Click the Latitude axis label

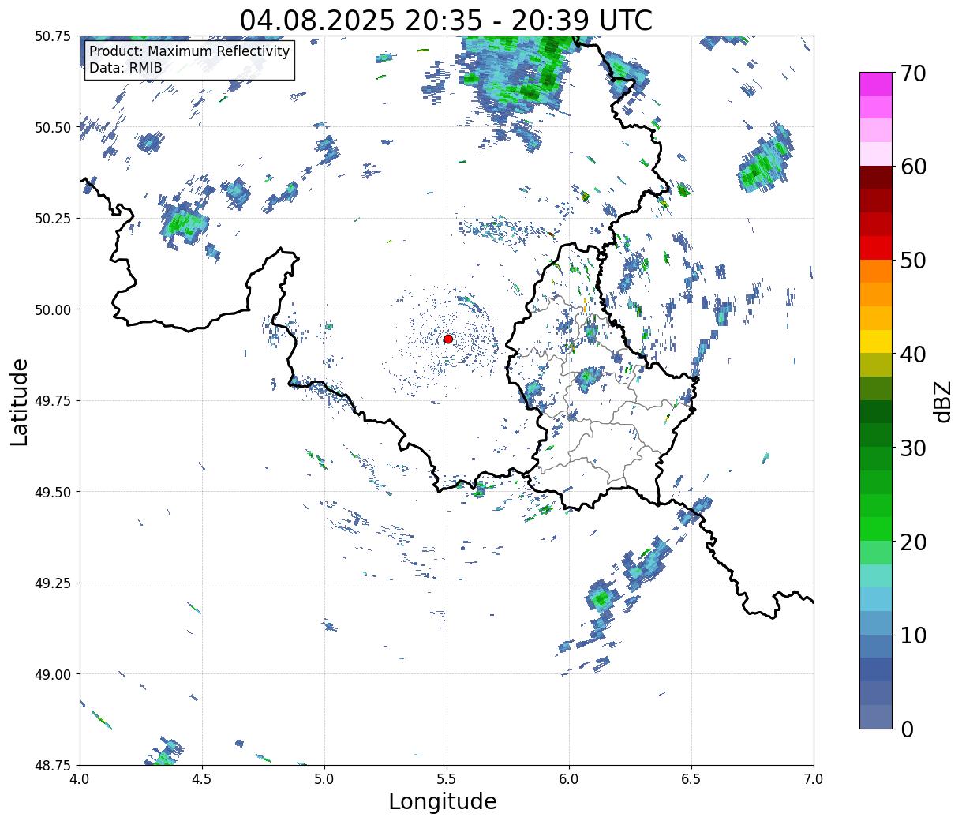click(x=20, y=402)
